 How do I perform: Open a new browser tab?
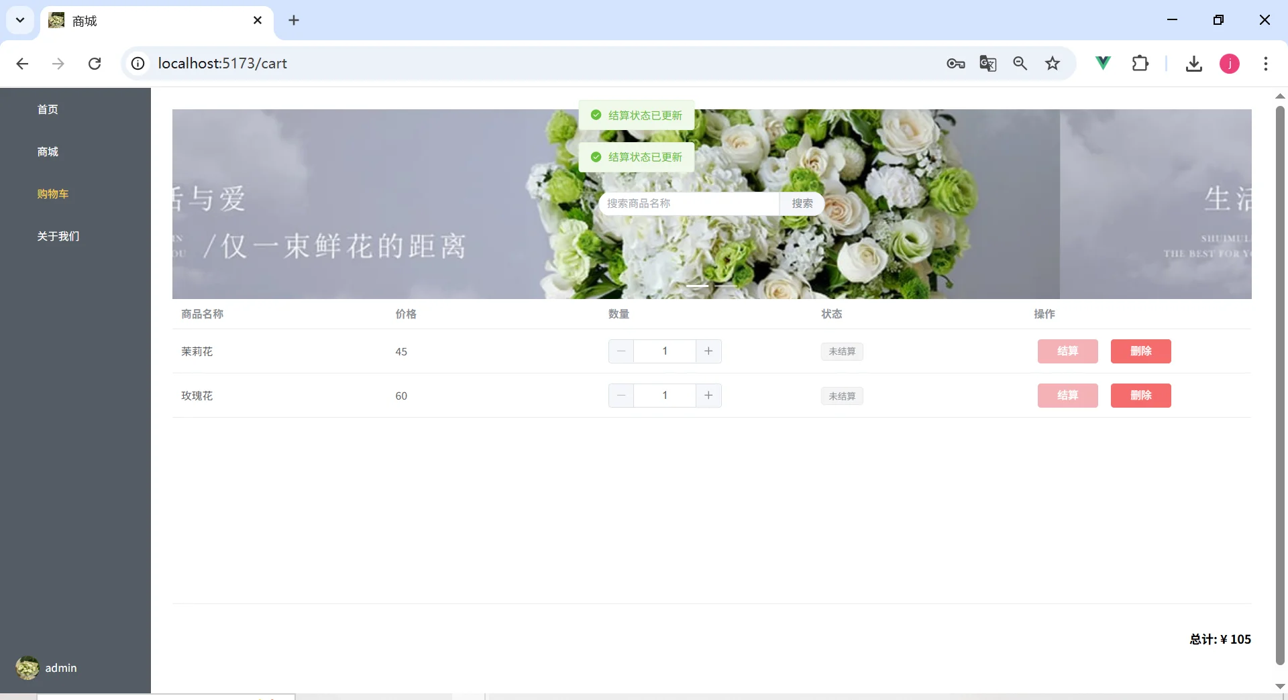294,21
